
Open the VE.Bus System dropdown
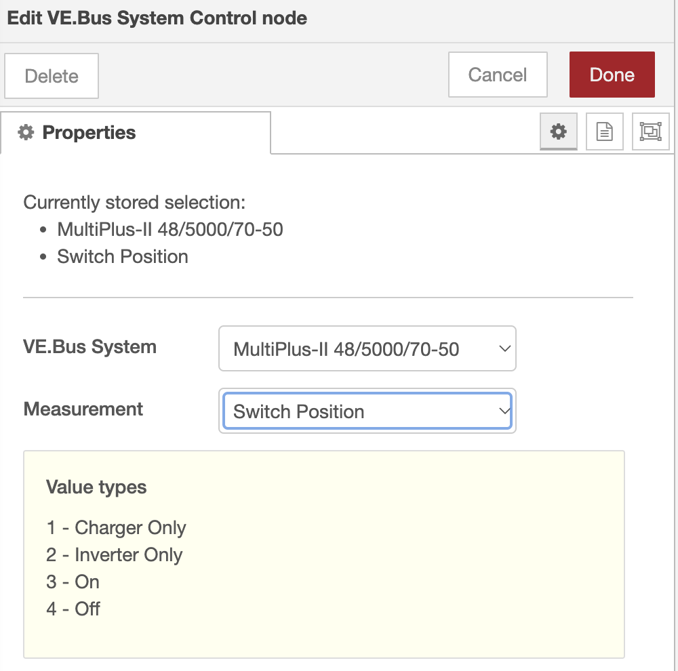(367, 349)
